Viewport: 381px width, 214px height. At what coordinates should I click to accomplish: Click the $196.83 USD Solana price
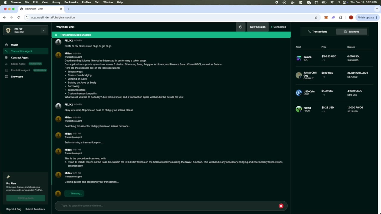coord(329,56)
